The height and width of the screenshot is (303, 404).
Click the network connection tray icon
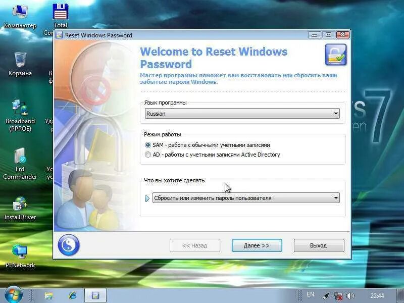coord(338,296)
